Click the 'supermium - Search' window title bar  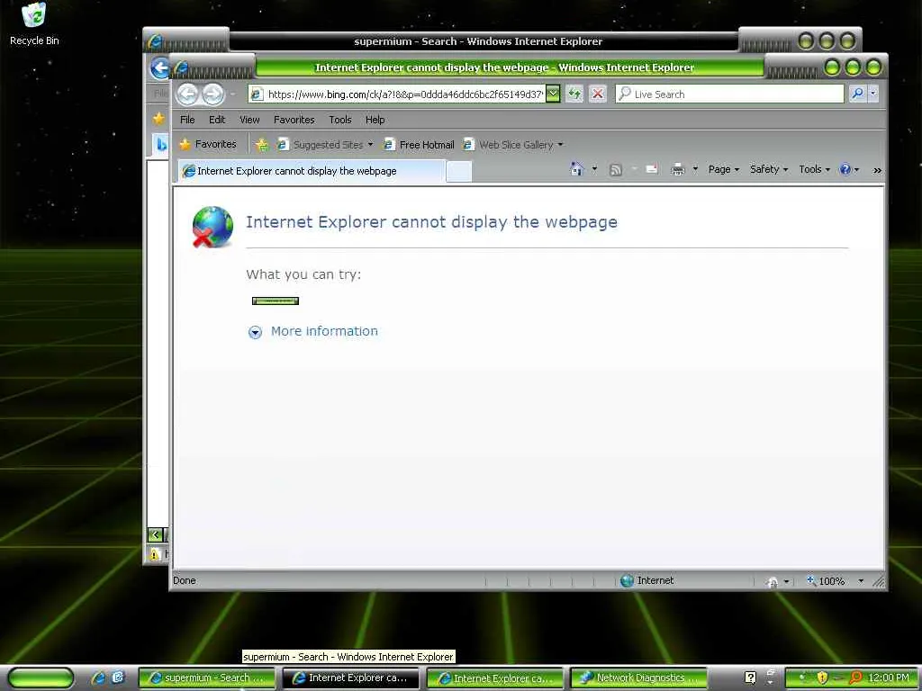(478, 41)
